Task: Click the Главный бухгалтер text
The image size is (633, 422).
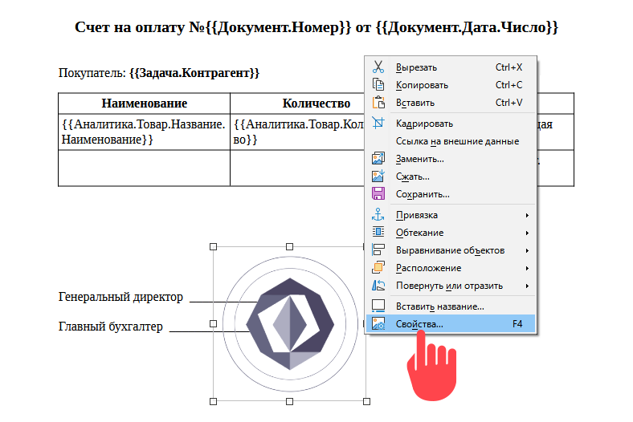Action: 111,327
